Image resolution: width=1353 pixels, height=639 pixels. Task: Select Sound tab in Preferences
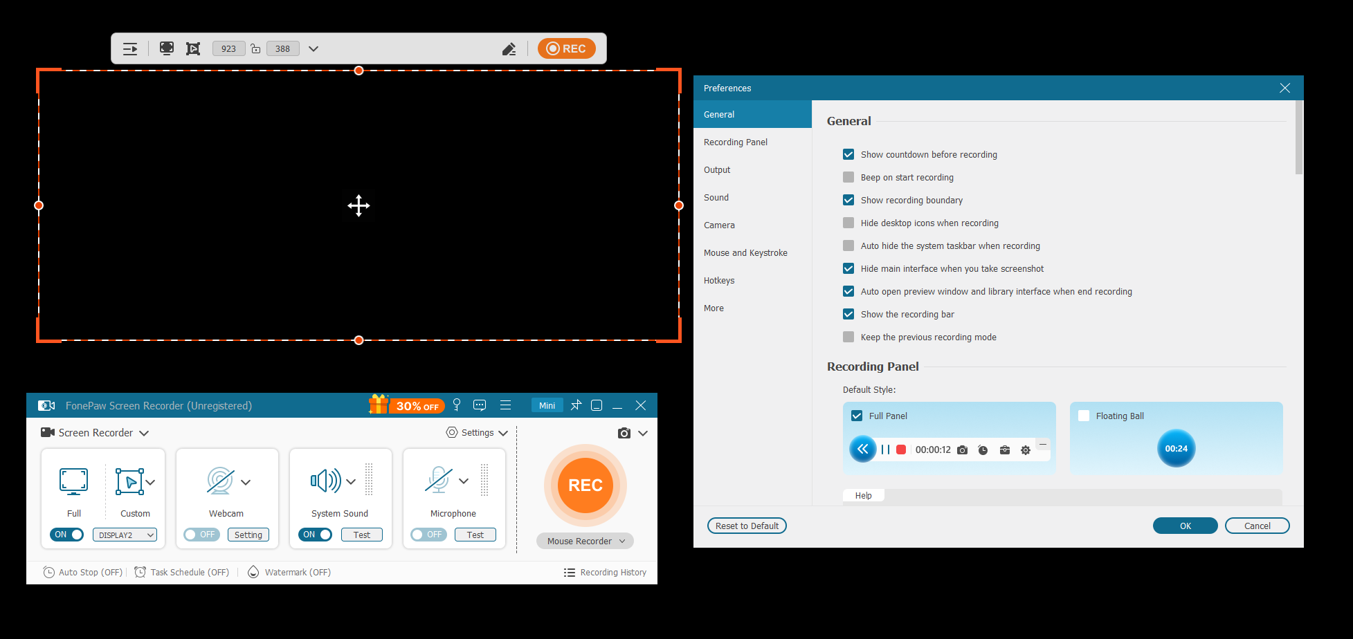(x=752, y=197)
